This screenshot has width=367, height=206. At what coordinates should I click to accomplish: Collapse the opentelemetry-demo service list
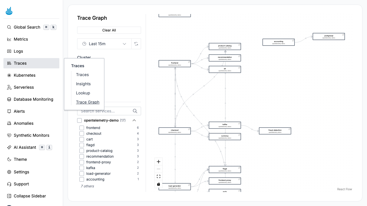[x=134, y=120]
